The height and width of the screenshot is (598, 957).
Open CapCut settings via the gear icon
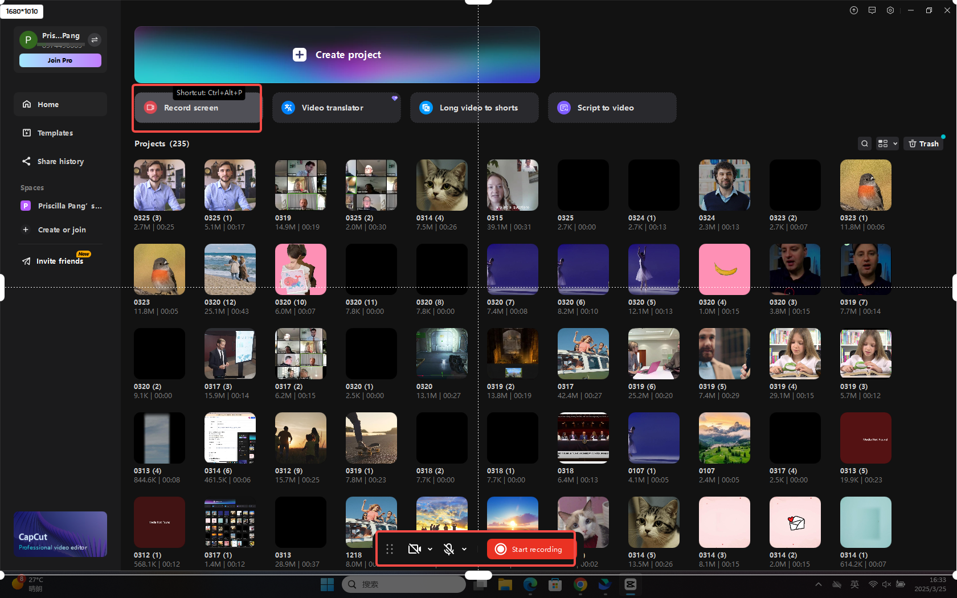point(890,10)
